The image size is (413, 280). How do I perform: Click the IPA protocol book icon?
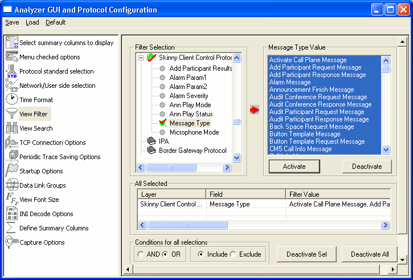(x=152, y=141)
